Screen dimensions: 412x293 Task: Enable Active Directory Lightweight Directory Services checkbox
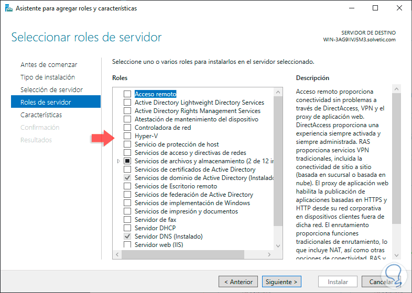[127, 103]
